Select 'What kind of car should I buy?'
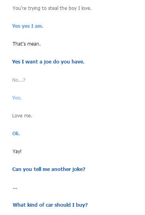The width and height of the screenshot is (145, 215). tap(50, 205)
